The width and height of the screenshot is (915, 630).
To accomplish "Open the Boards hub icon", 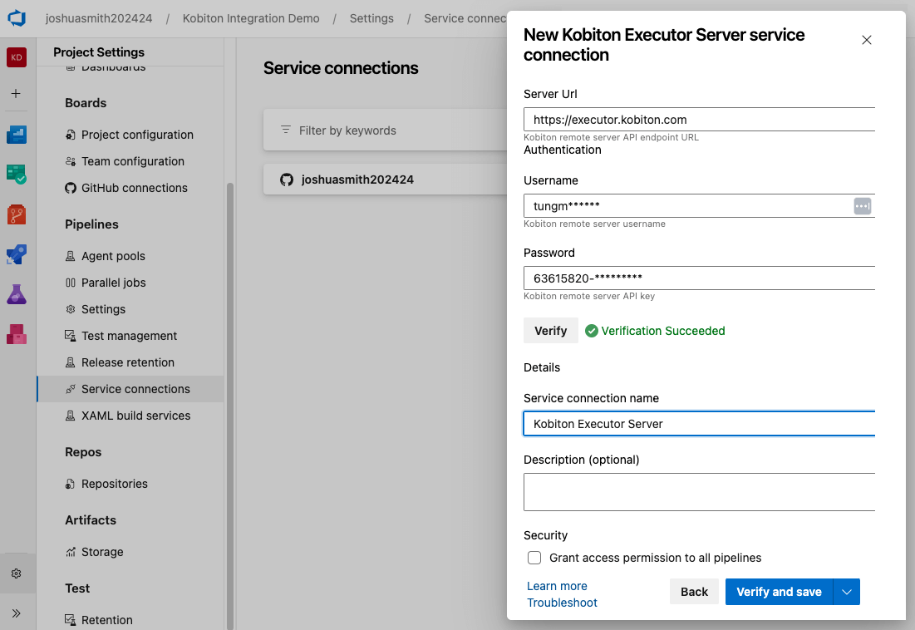I will coord(17,135).
